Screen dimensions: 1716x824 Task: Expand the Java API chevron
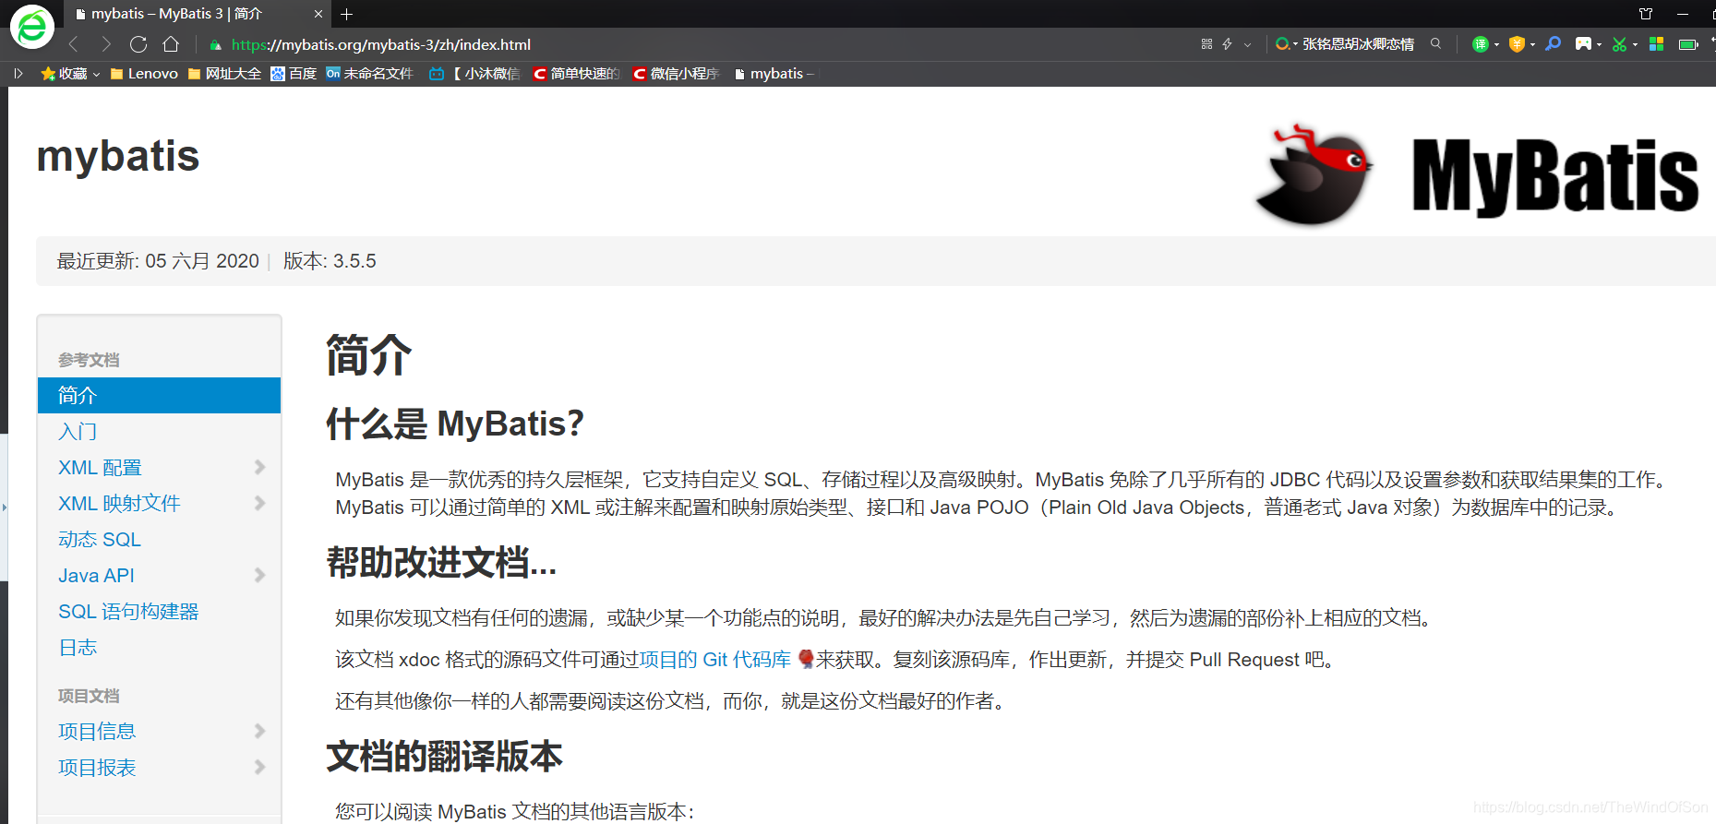click(x=259, y=575)
